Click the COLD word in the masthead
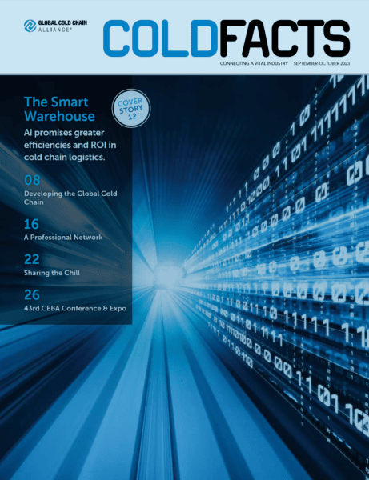Viewport: 369px width, 480px height. pos(160,38)
